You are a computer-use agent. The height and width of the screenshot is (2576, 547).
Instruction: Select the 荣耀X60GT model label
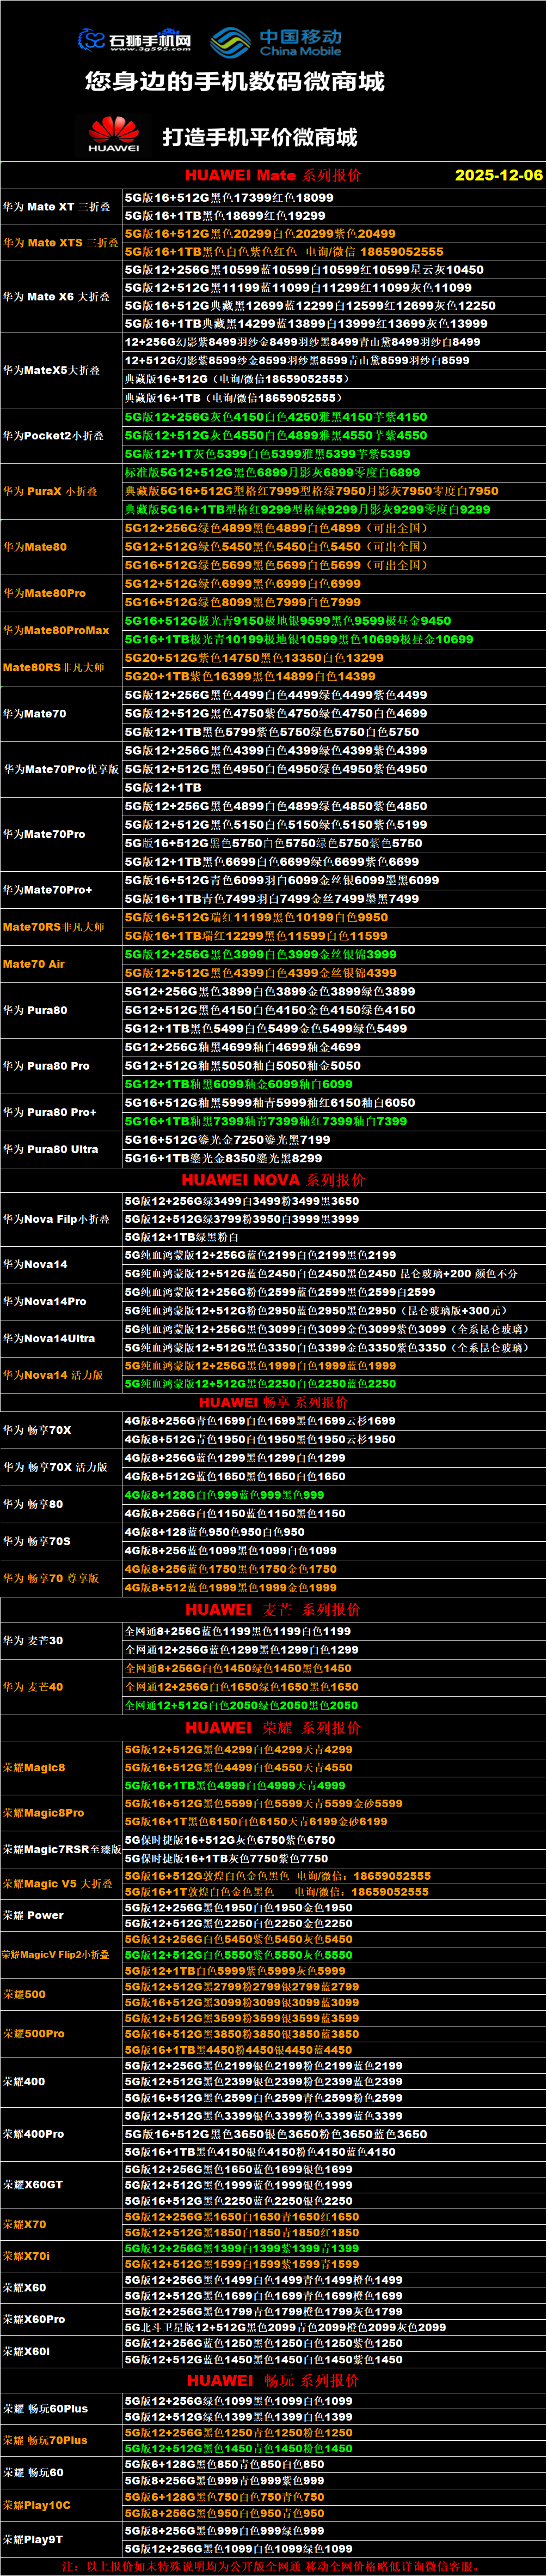click(x=33, y=2185)
